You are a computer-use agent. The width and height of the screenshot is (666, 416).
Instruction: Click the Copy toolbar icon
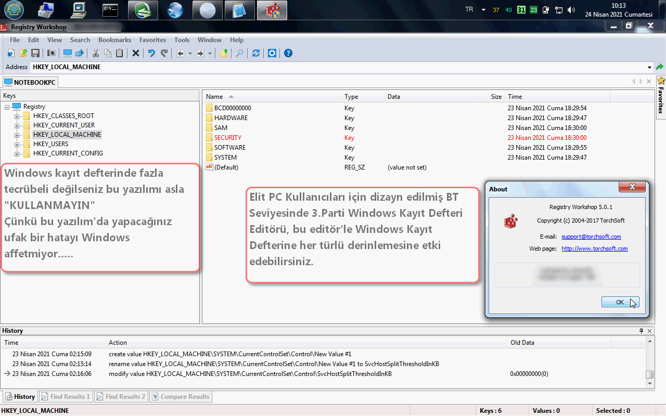[x=108, y=53]
